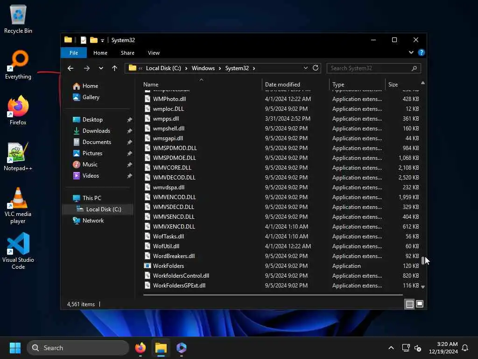Click the network status tray icon

click(406, 348)
